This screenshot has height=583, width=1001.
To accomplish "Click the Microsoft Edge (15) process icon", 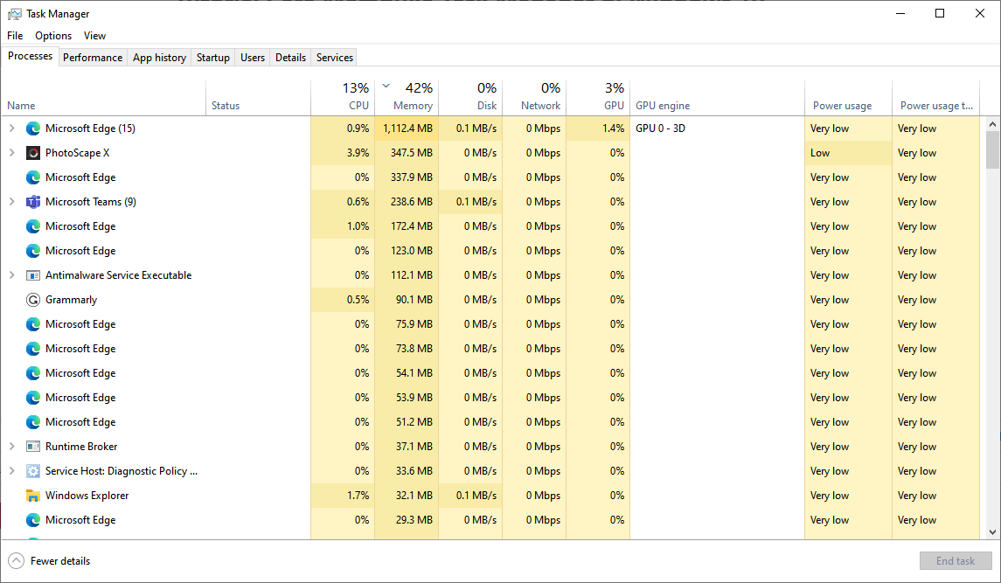I will click(x=33, y=128).
